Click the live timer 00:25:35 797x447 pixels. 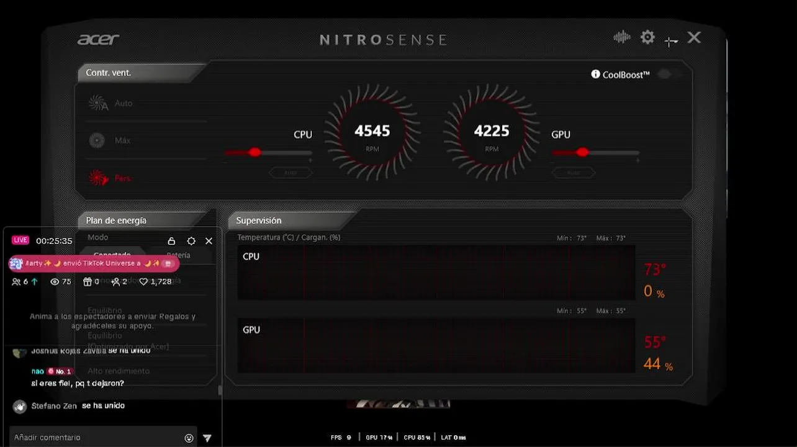pyautogui.click(x=54, y=241)
